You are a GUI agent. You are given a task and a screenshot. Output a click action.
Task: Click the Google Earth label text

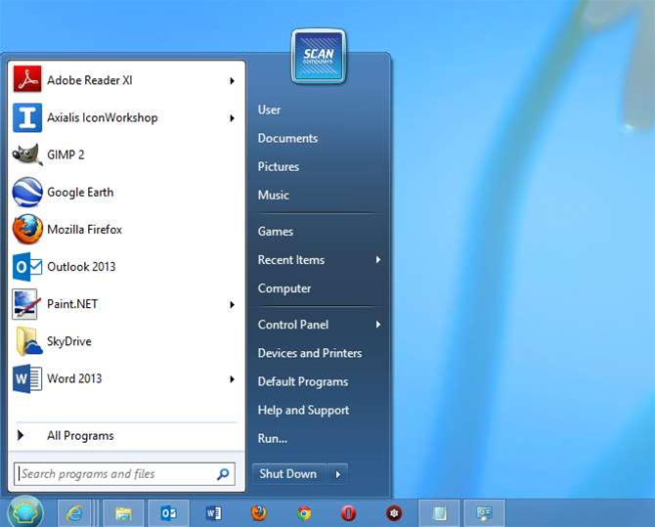80,193
